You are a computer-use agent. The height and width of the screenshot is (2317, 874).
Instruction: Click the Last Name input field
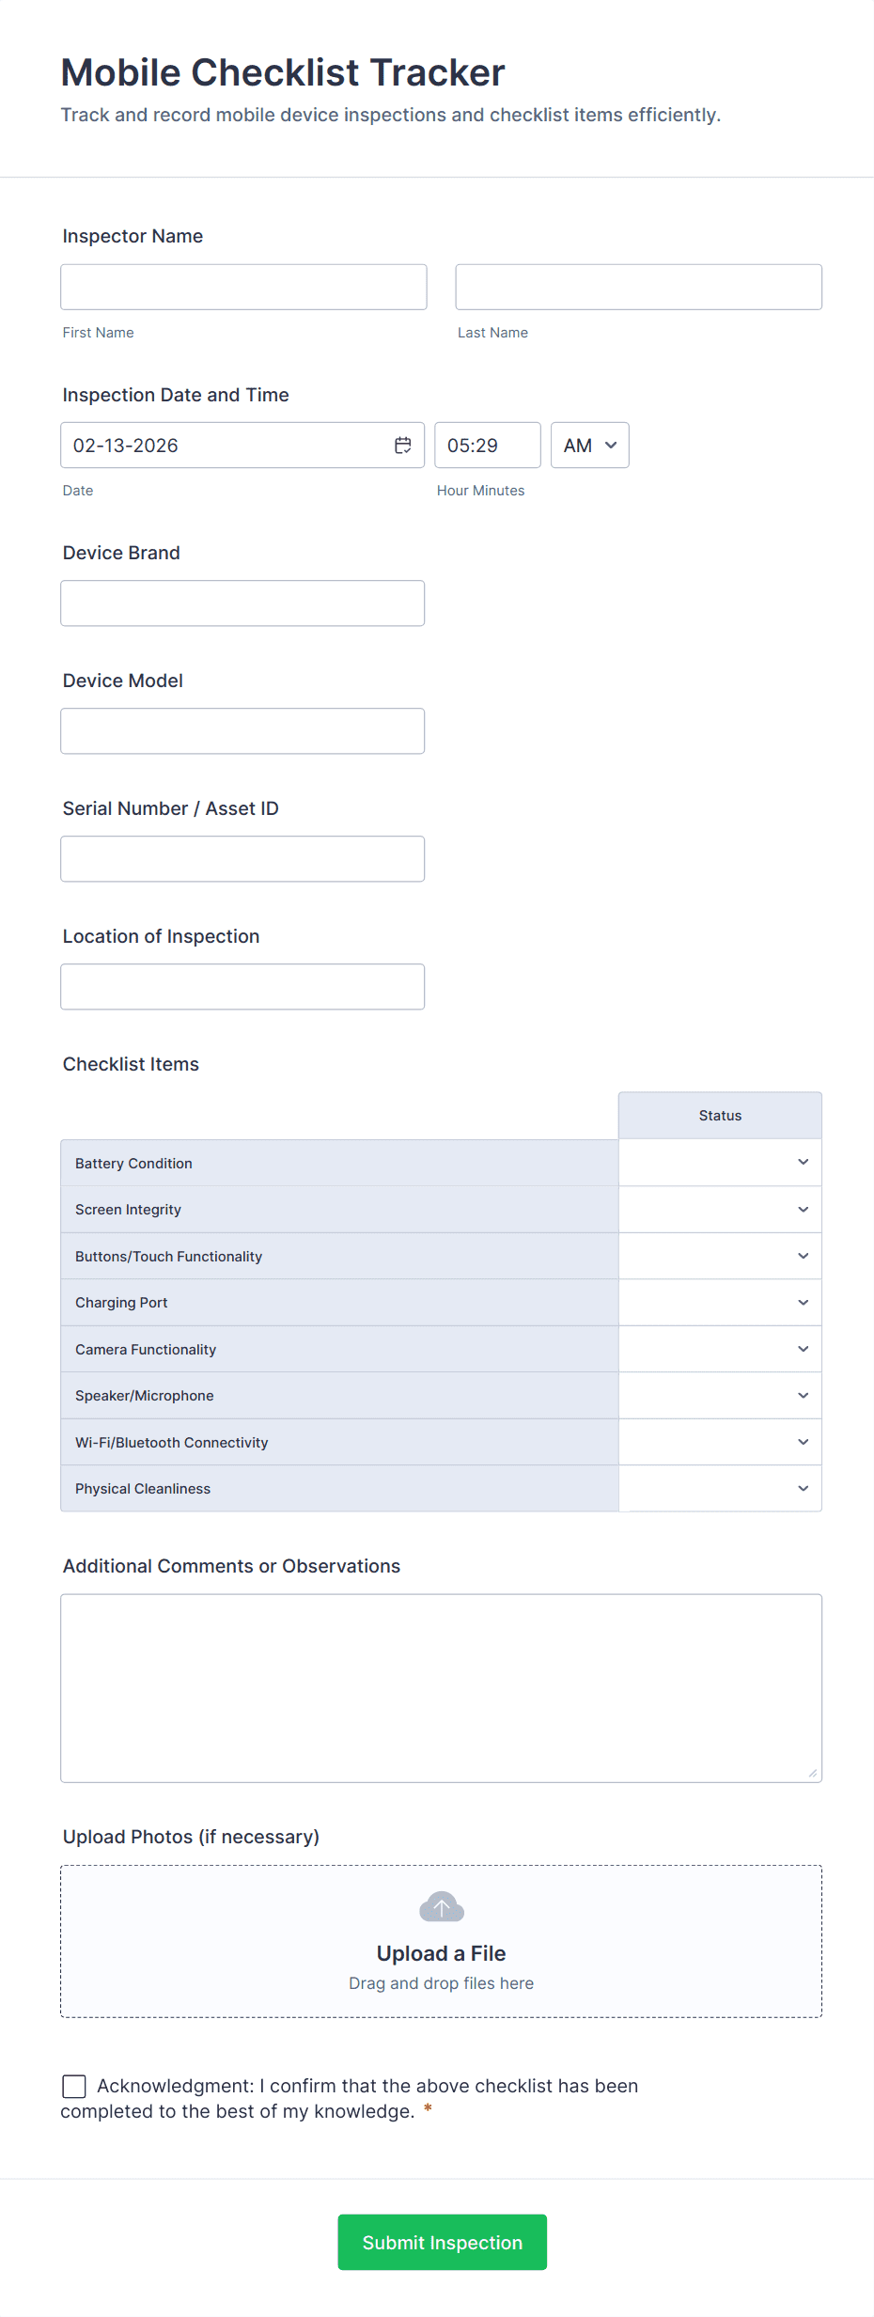[x=638, y=287]
